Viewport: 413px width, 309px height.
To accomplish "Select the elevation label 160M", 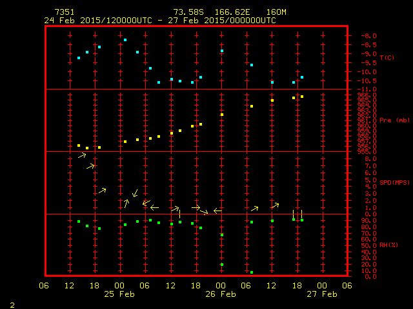I will point(276,12).
